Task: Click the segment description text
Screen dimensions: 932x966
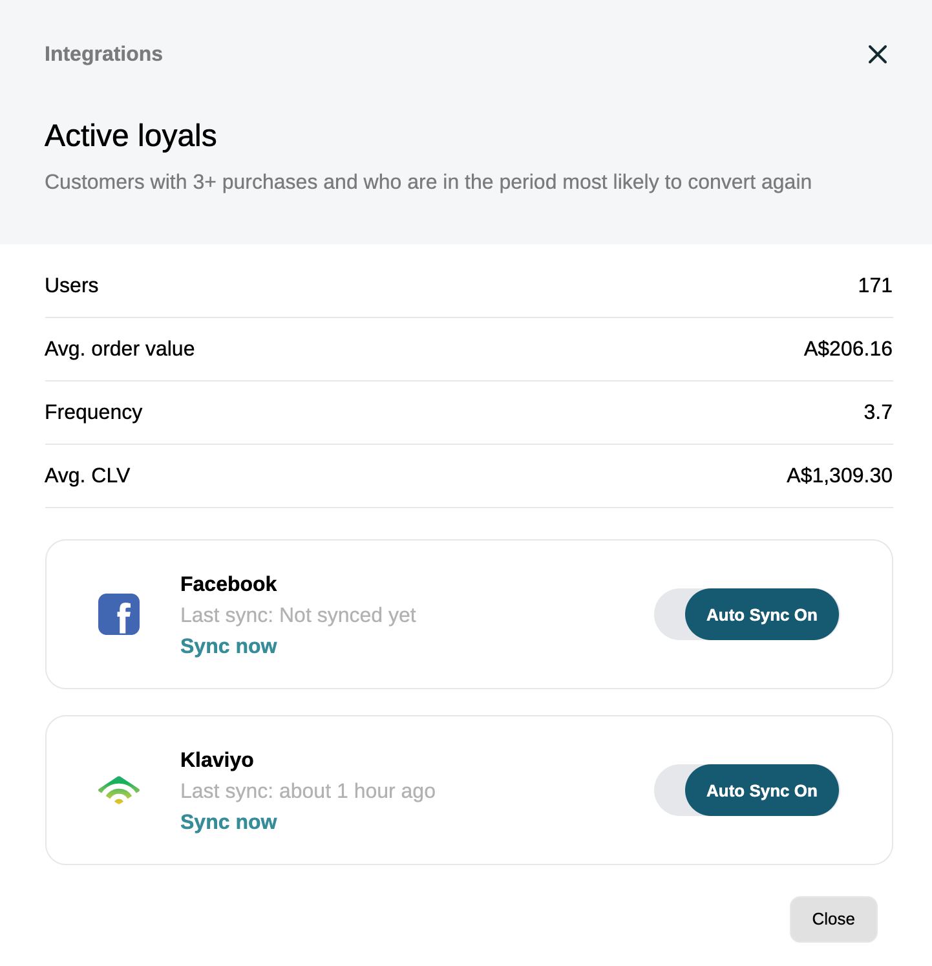Action: (428, 182)
